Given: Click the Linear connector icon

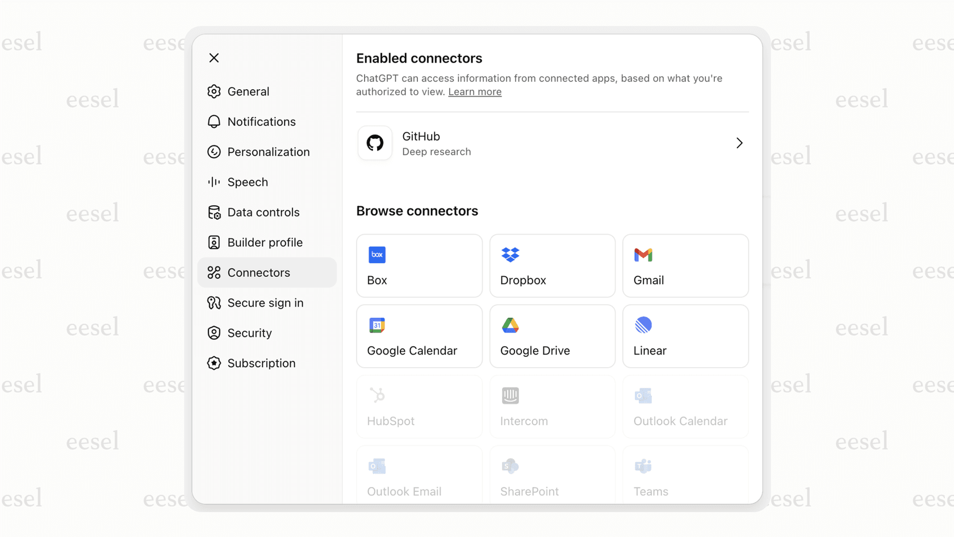Looking at the screenshot, I should pyautogui.click(x=642, y=324).
